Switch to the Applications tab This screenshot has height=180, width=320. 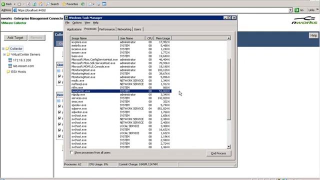click(x=74, y=29)
